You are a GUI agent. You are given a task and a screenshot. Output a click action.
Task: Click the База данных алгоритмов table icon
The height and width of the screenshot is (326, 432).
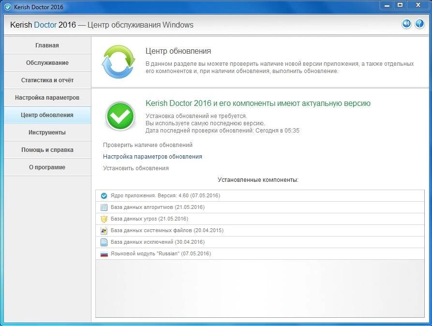(x=104, y=207)
